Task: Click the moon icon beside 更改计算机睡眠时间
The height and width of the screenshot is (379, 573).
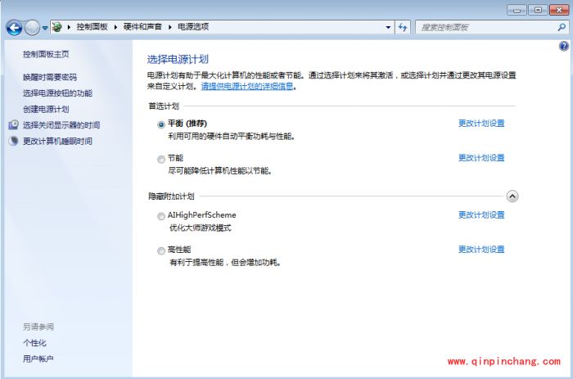Action: [x=14, y=141]
